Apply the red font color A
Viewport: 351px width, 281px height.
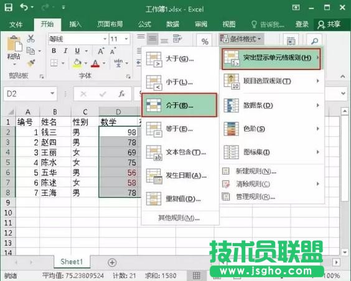point(95,63)
